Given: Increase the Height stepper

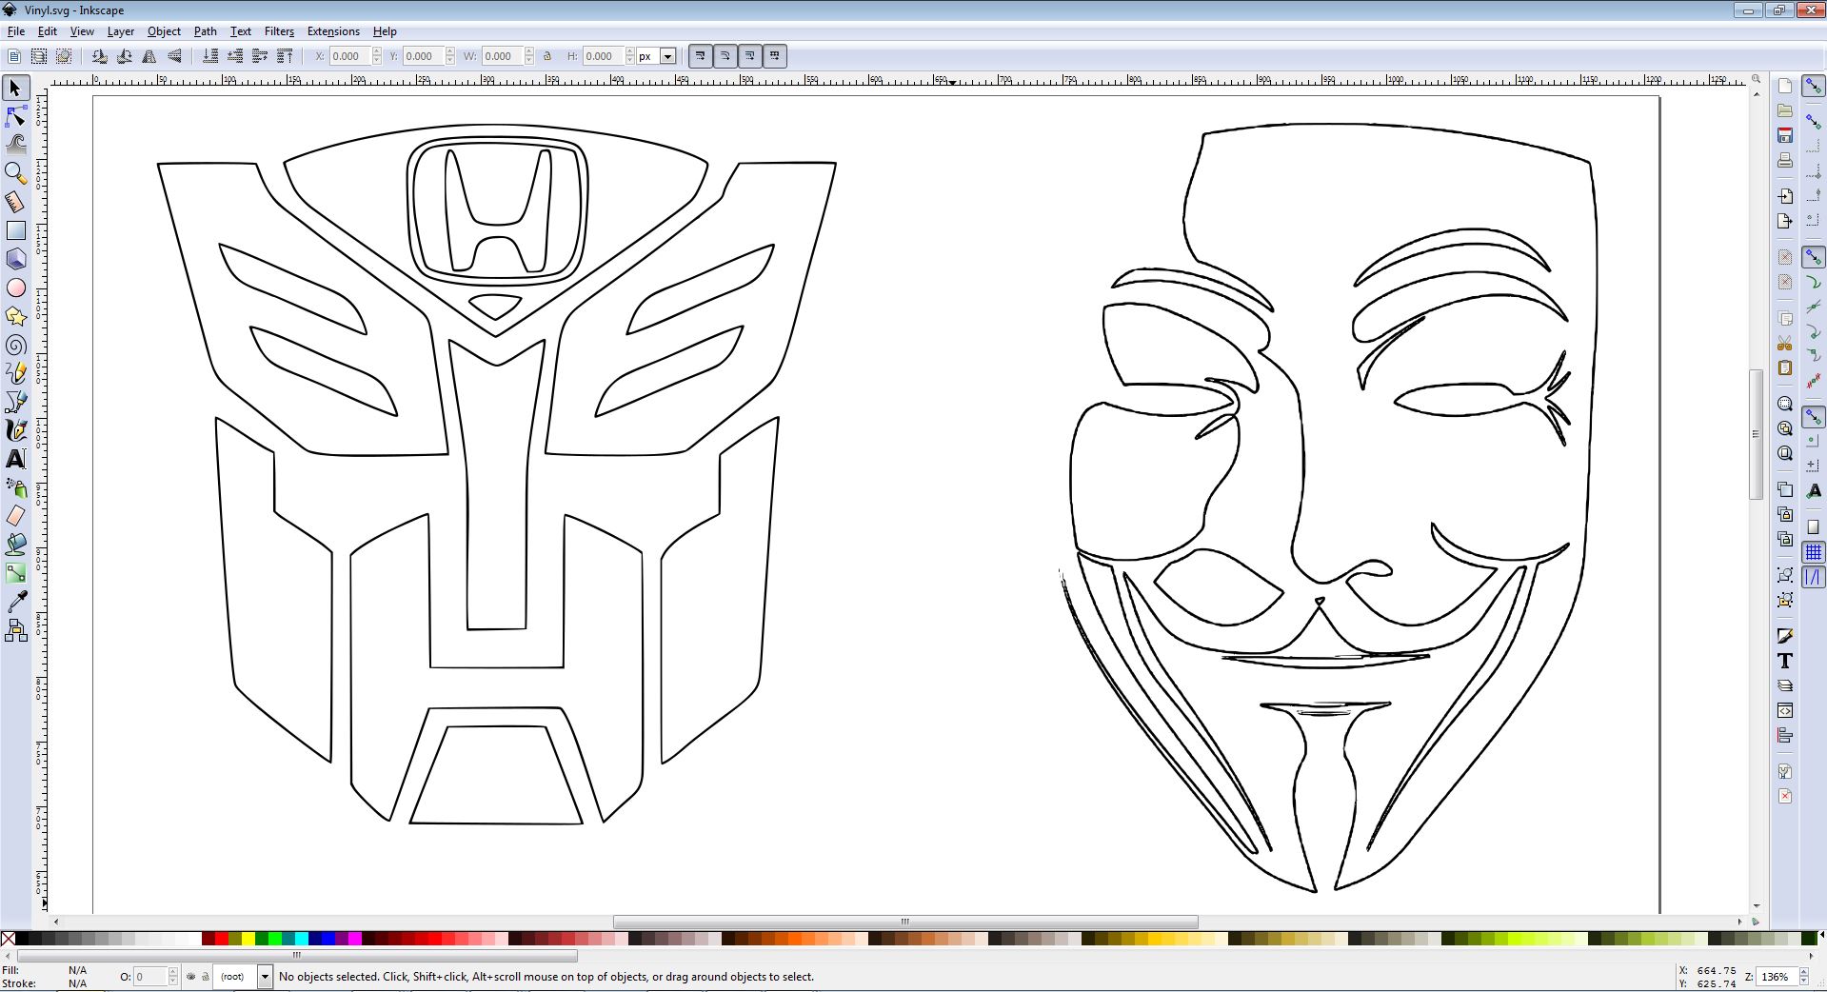Looking at the screenshot, I should coord(629,52).
